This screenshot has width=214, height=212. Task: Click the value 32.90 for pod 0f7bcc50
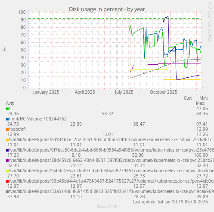[x=138, y=155]
